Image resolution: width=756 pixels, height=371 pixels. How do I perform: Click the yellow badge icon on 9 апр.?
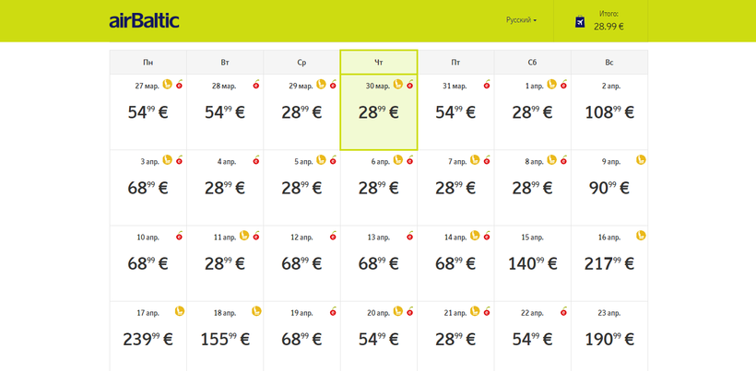click(x=641, y=160)
